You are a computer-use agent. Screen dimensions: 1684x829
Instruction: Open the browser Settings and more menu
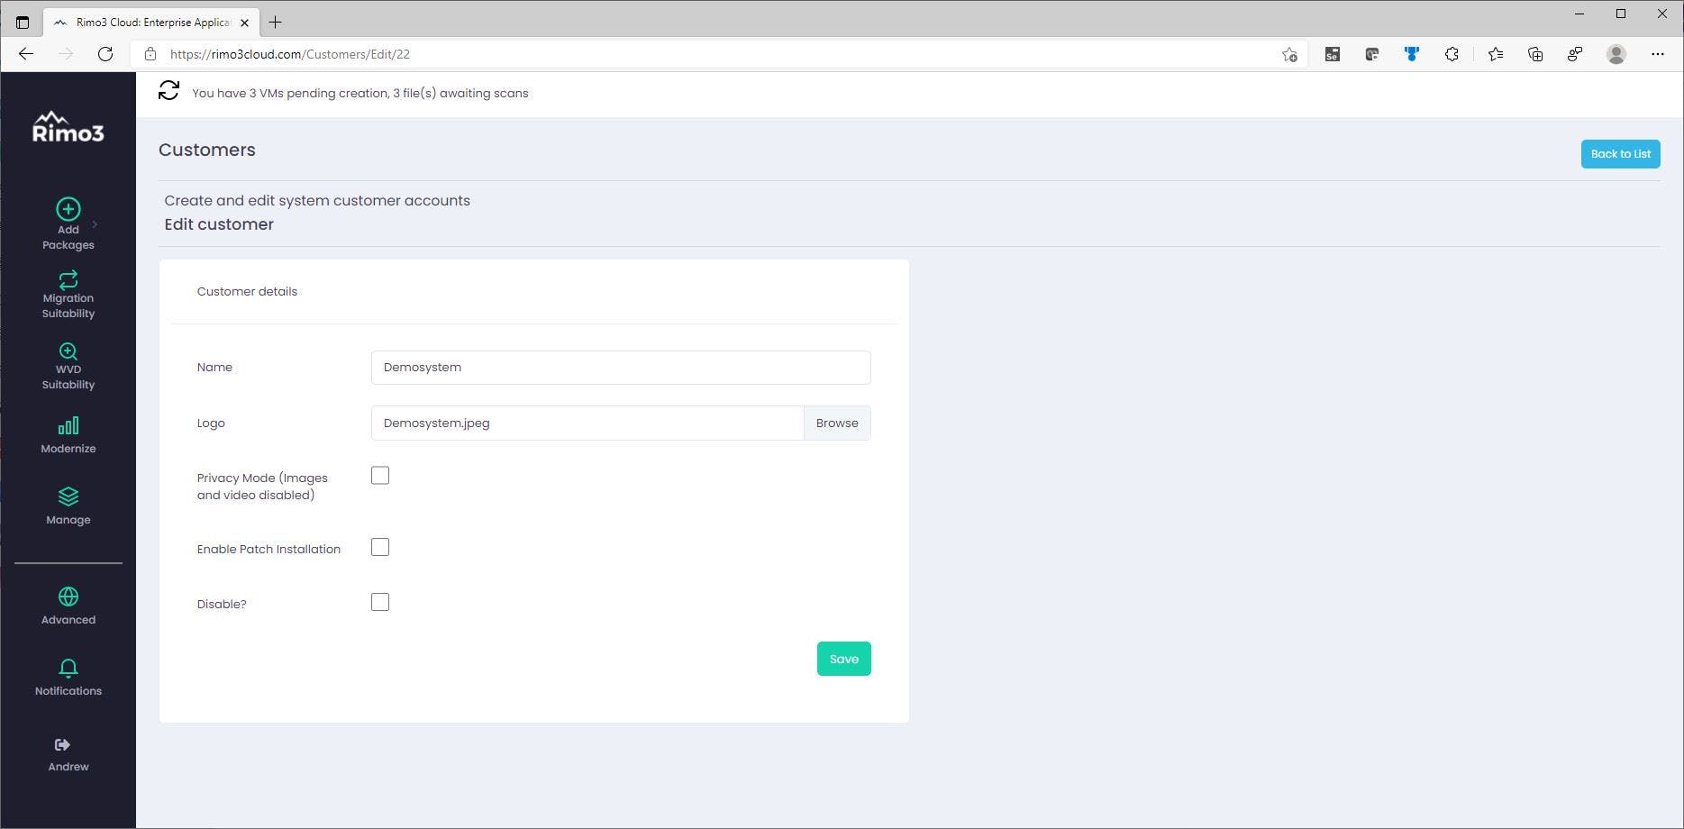tap(1657, 54)
